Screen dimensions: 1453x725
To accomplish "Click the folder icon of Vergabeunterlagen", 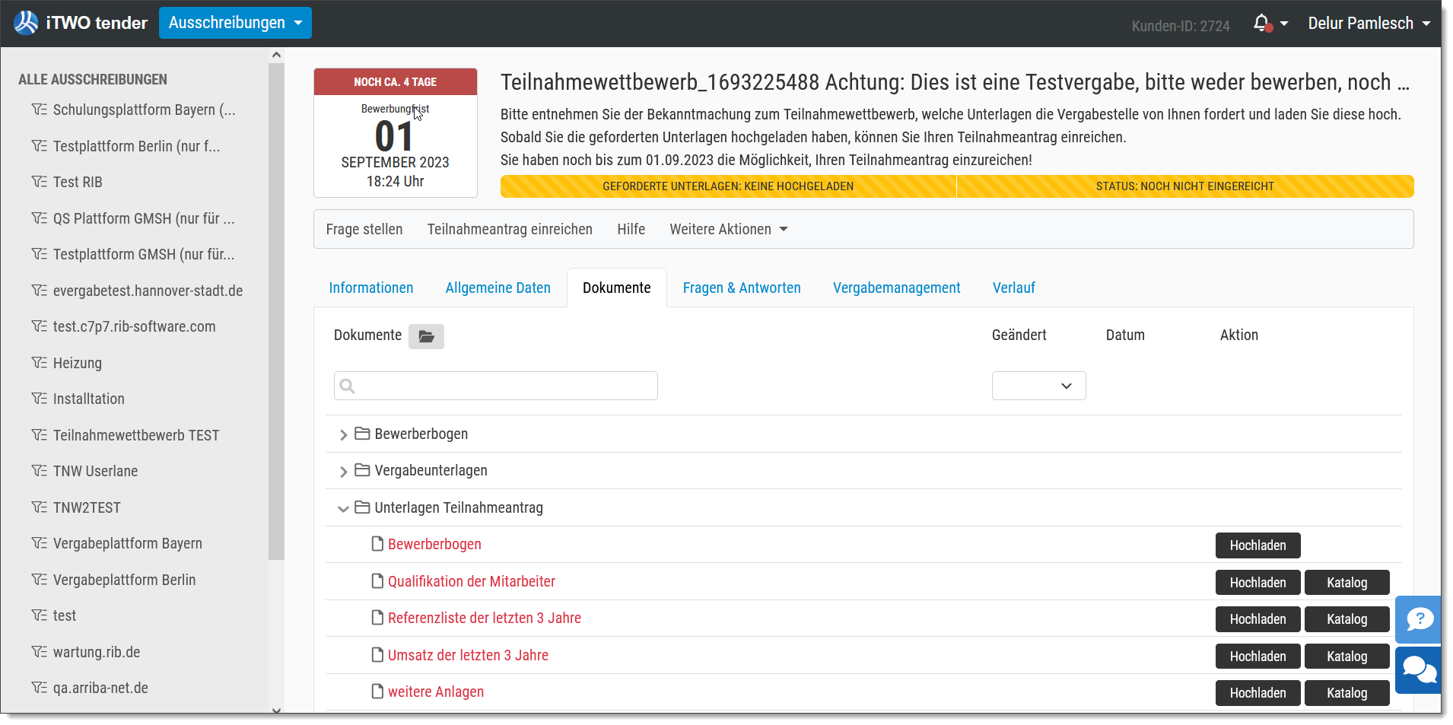I will (x=362, y=470).
